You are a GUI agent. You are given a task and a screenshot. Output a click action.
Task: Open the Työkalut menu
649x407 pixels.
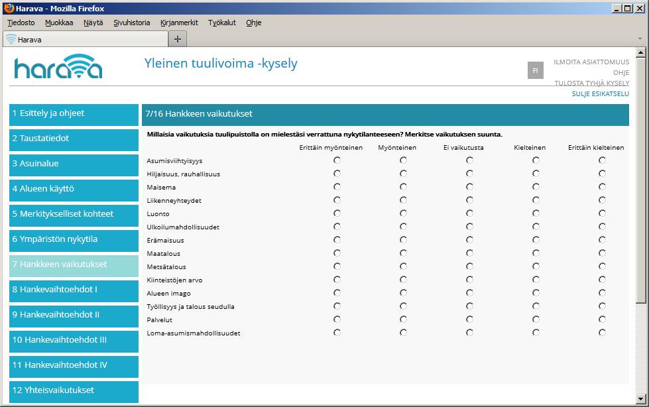[x=222, y=23]
